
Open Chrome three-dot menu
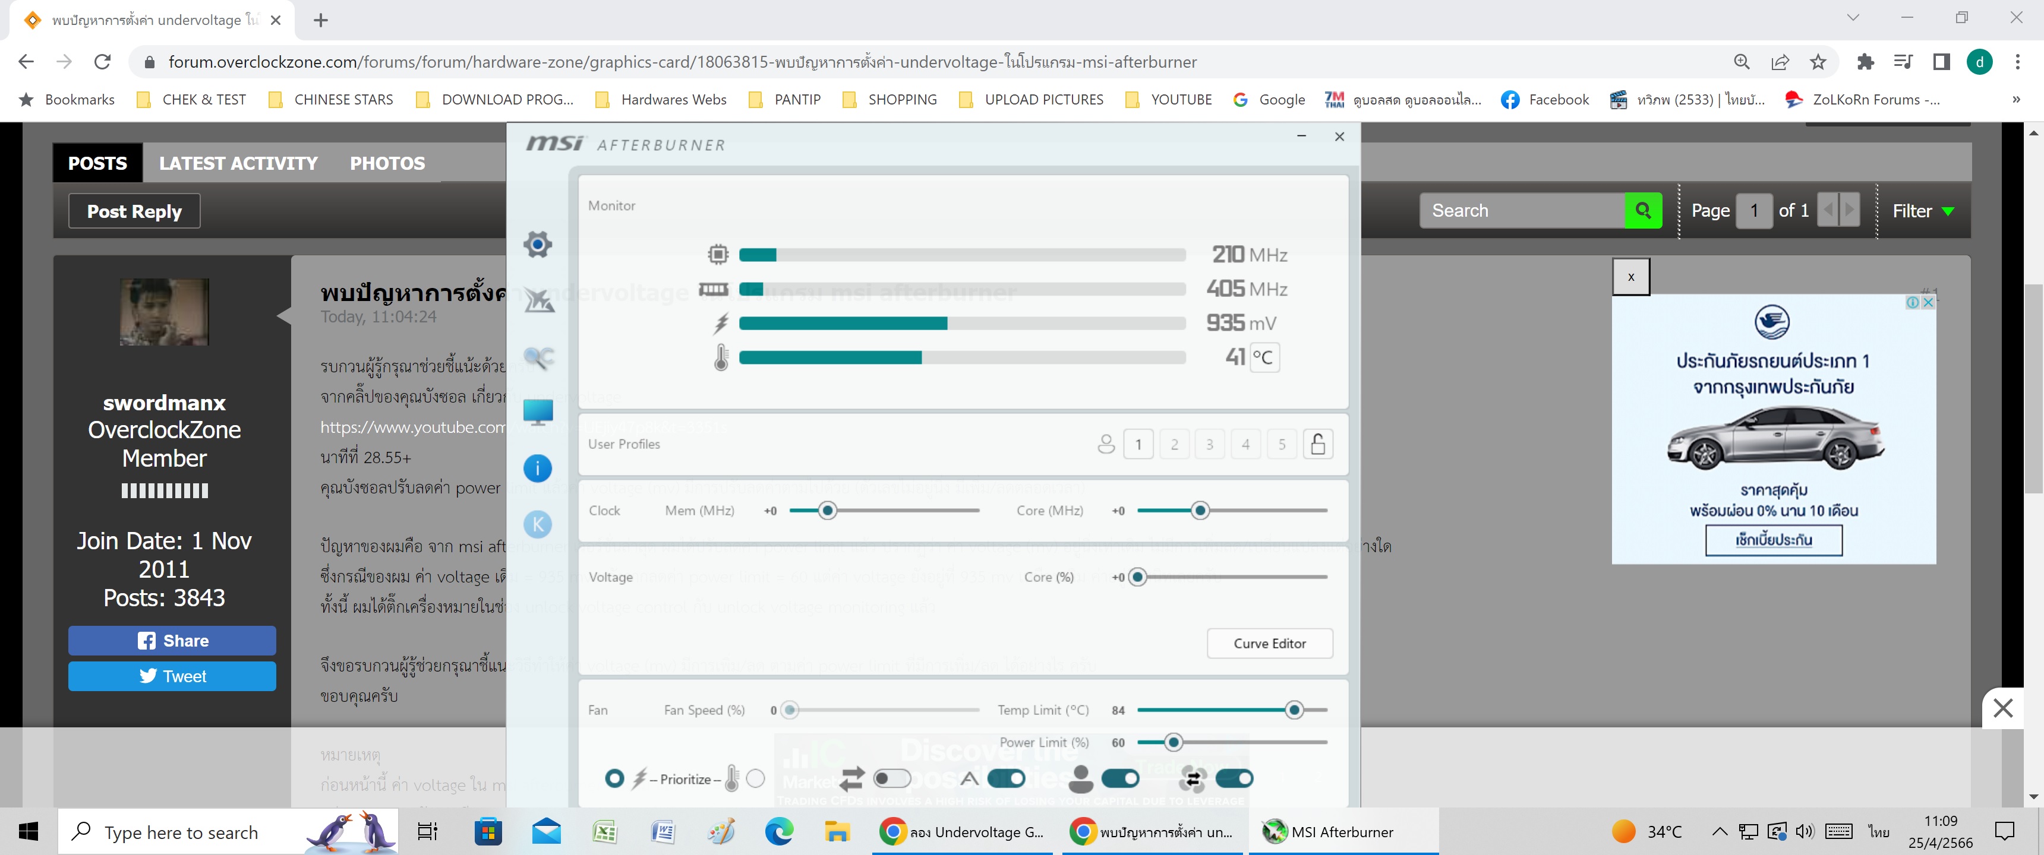coord(2017,61)
